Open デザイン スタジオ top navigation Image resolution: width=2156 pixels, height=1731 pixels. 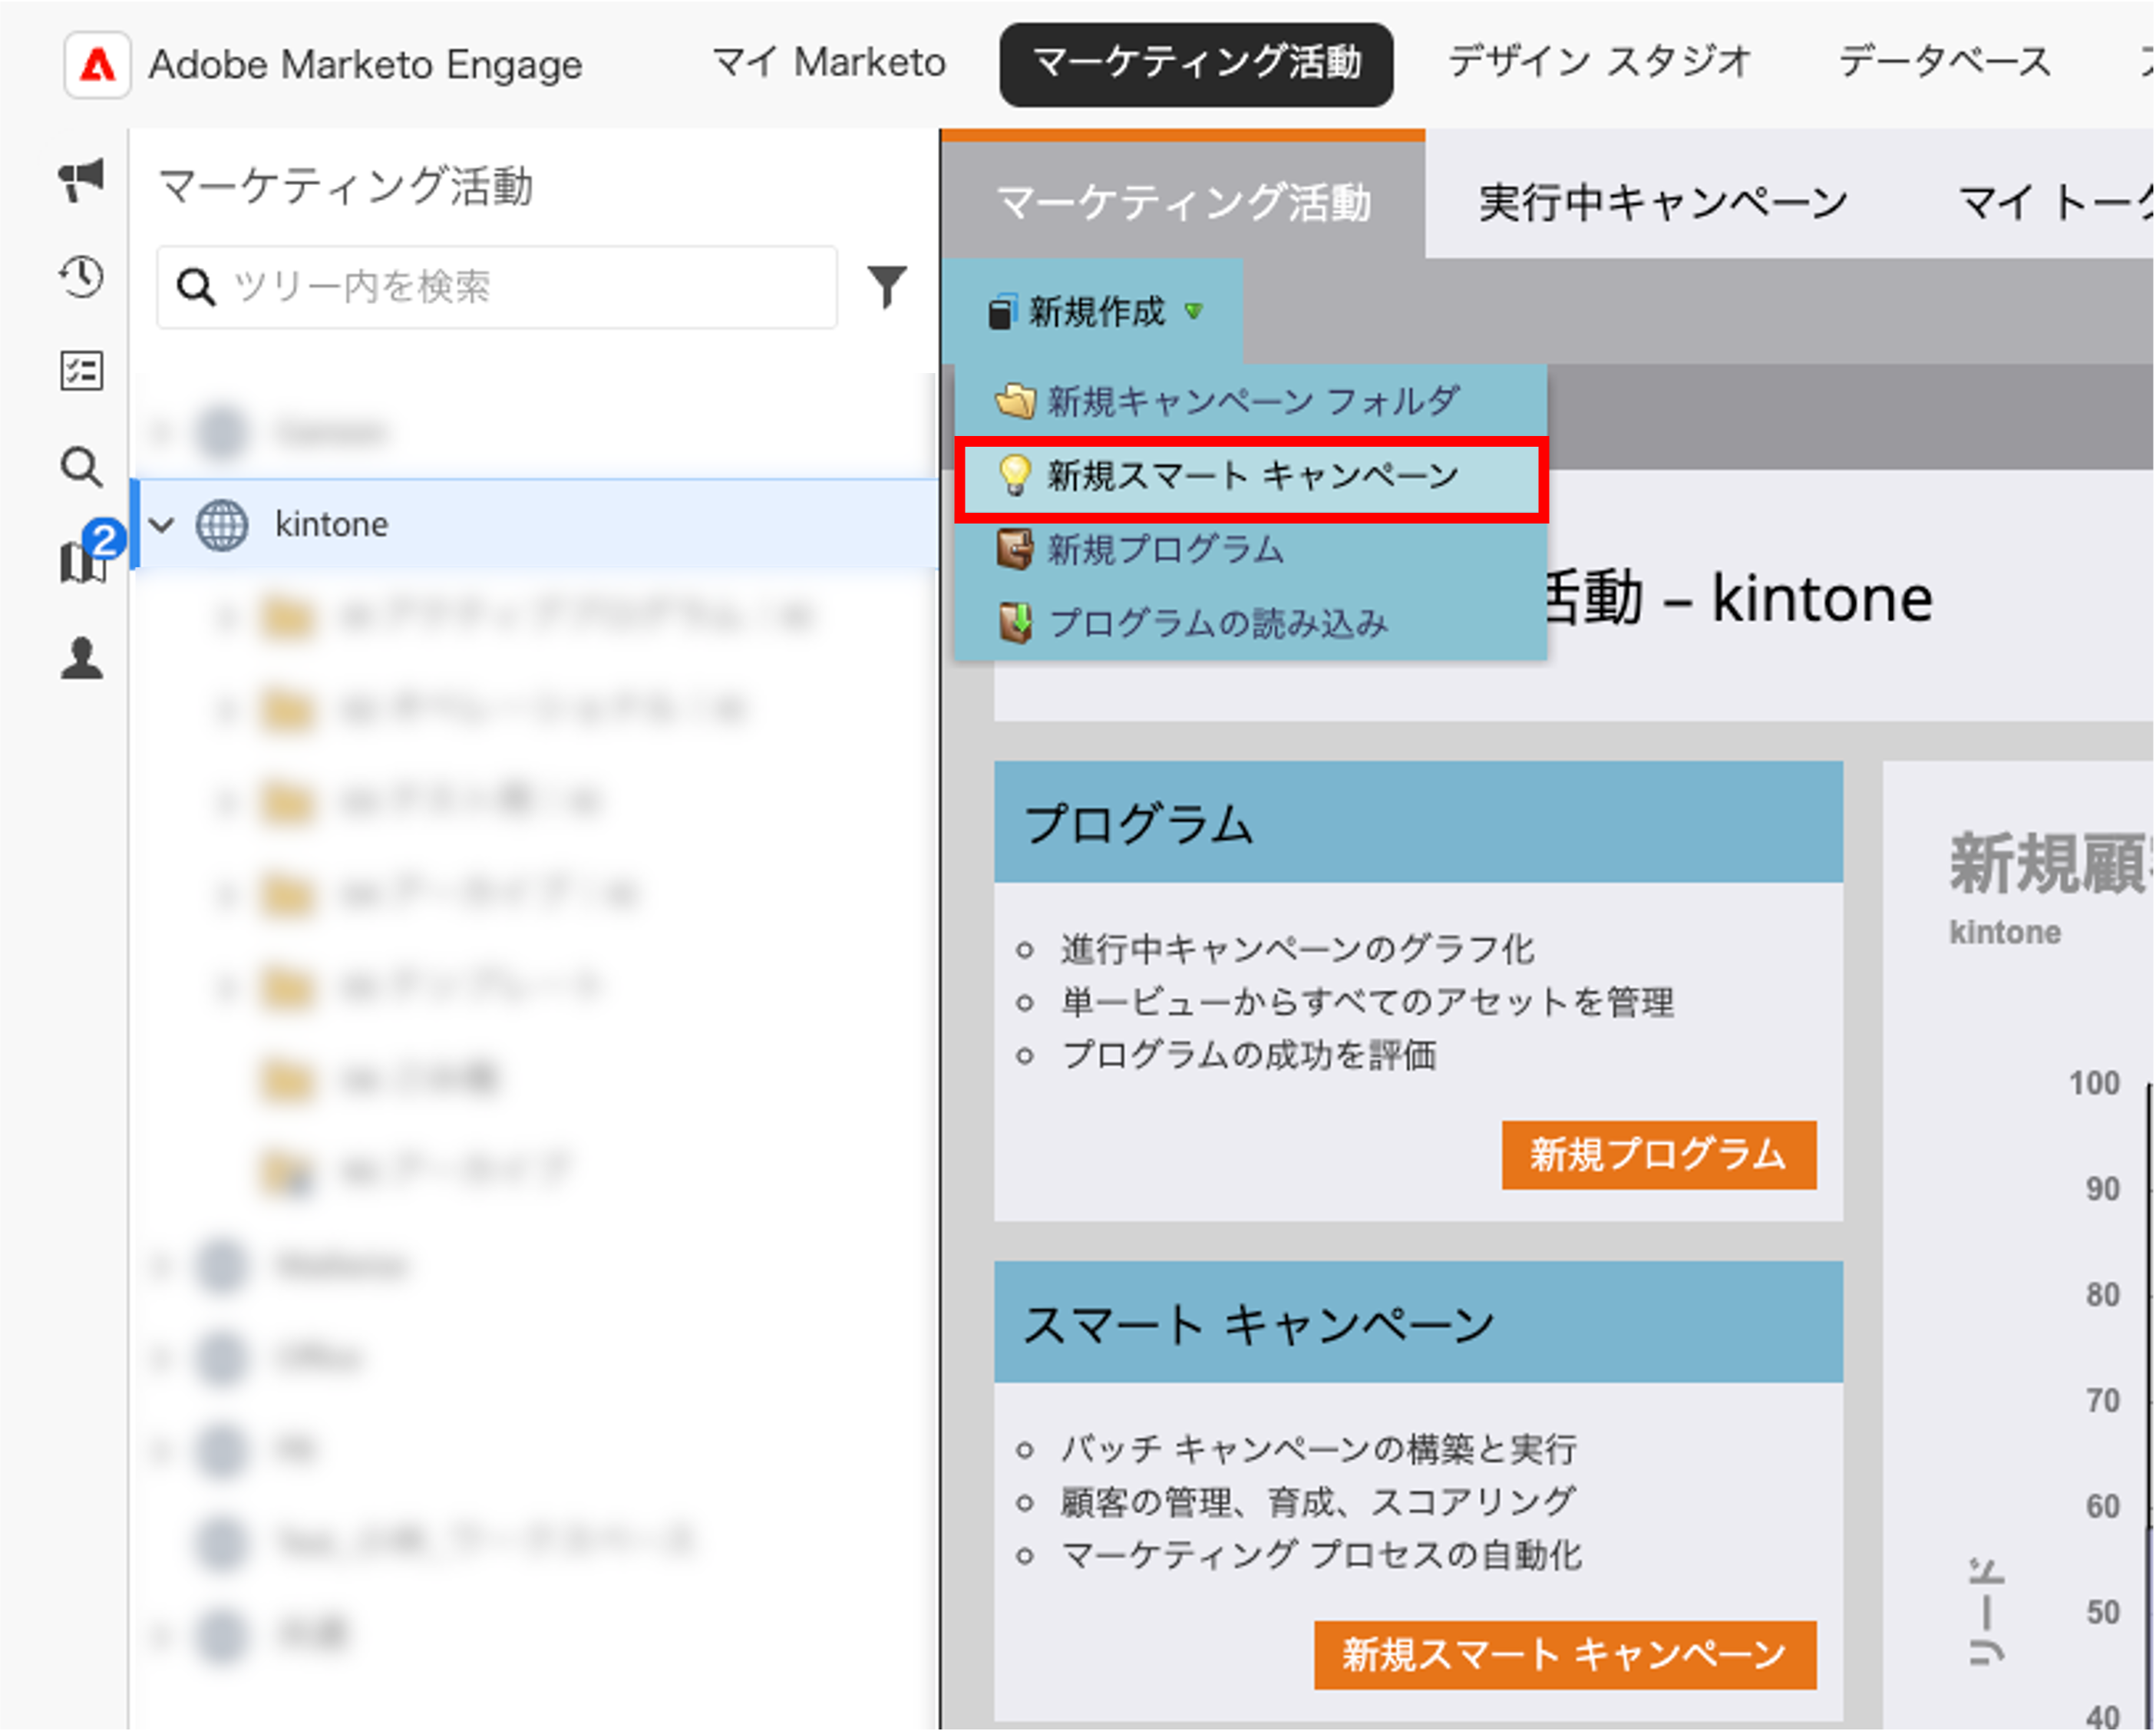coord(1600,63)
